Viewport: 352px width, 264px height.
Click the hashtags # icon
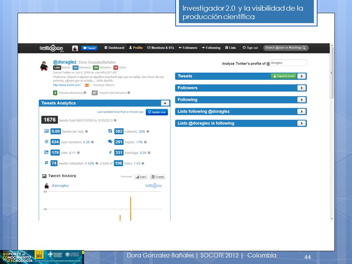point(110,153)
